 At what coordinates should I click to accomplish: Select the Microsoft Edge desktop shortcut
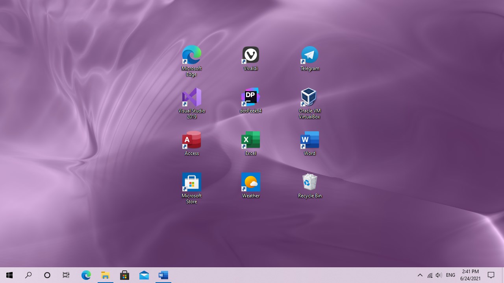[191, 61]
